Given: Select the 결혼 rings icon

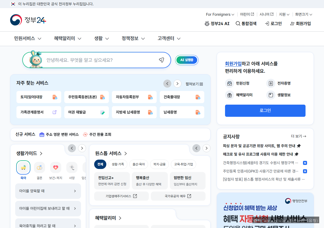Looking at the screenshot, I should click(39, 167).
